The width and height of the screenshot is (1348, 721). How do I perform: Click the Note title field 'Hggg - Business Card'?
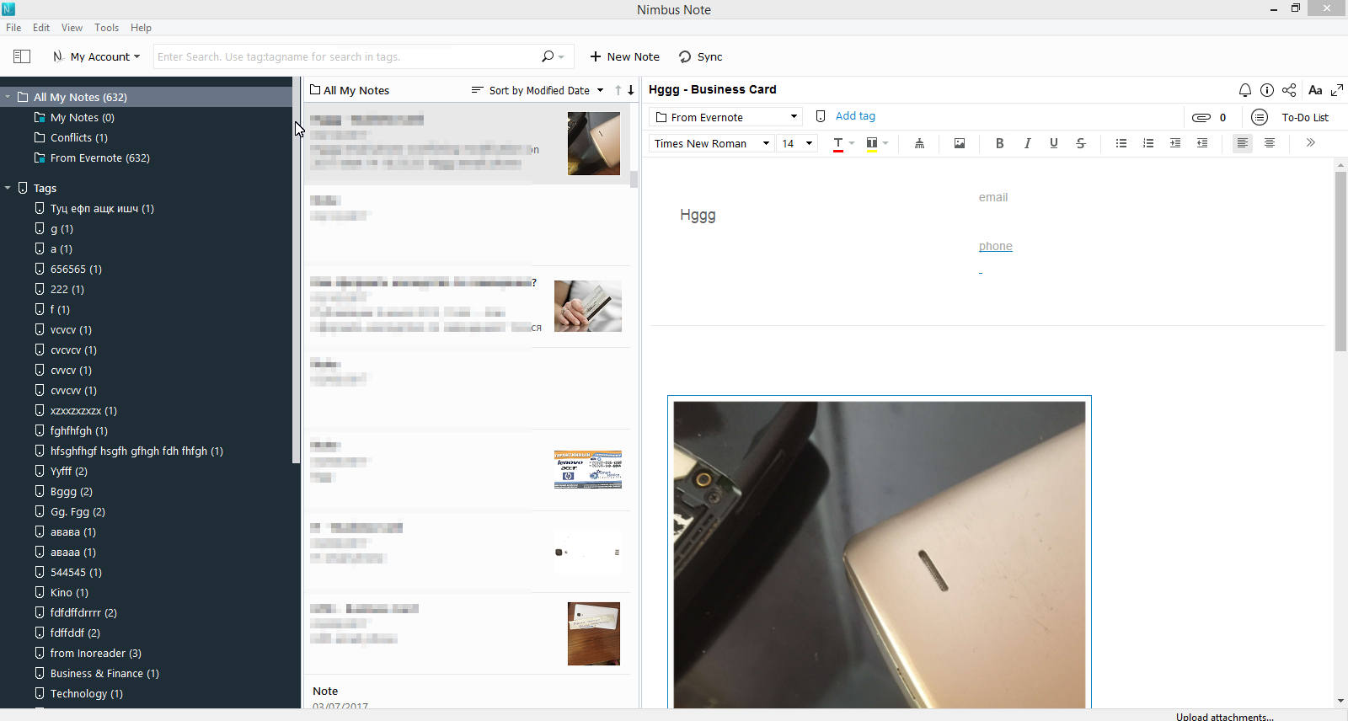[713, 89]
